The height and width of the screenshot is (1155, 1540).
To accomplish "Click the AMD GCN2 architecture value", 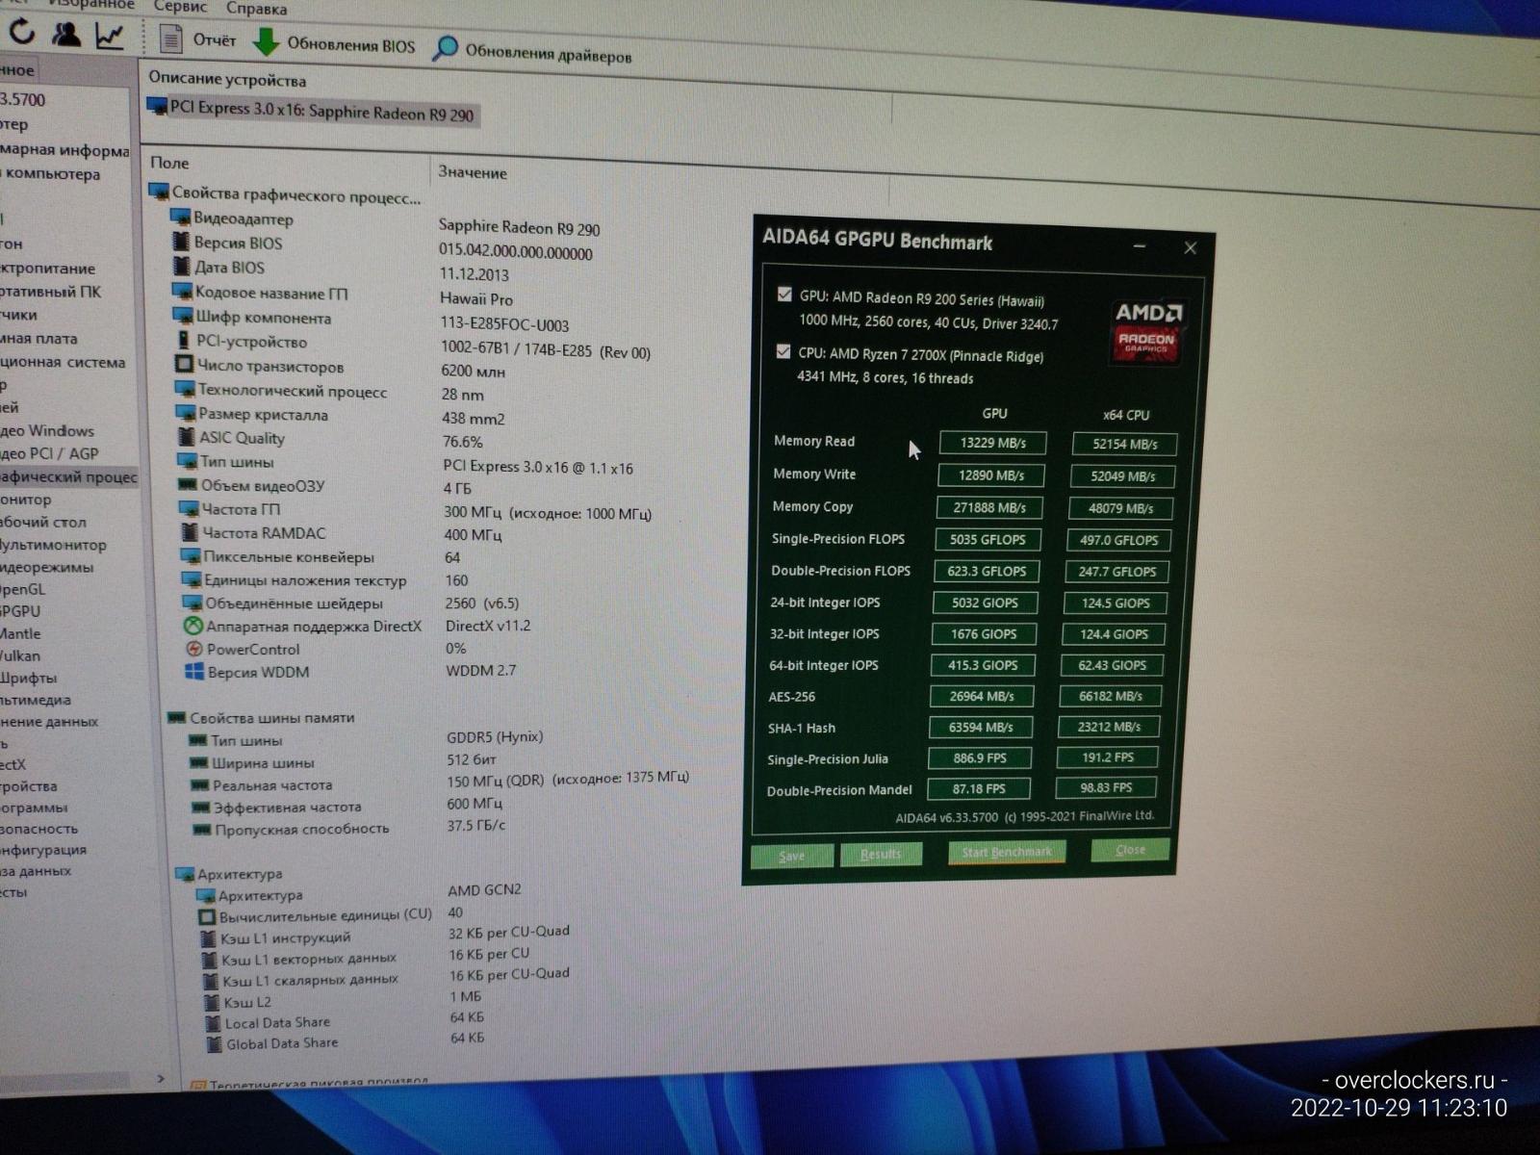I will coord(484,889).
